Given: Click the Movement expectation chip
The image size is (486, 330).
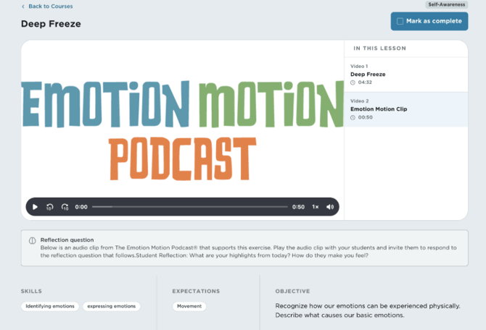Looking at the screenshot, I should 189,306.
